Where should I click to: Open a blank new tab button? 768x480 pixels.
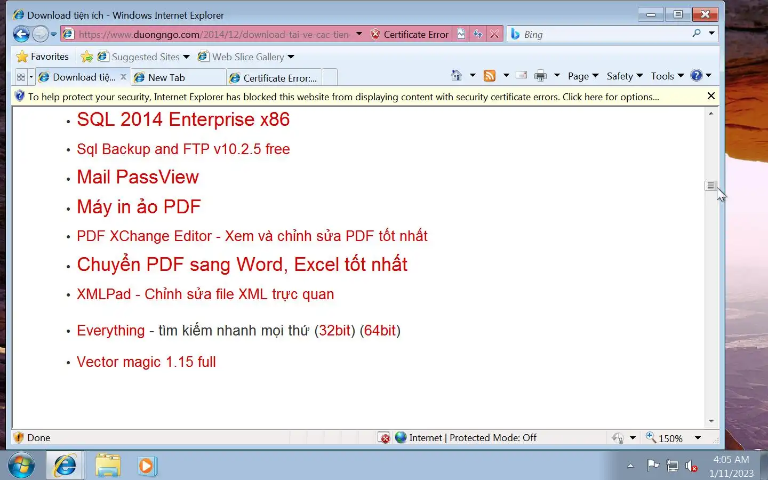click(330, 78)
